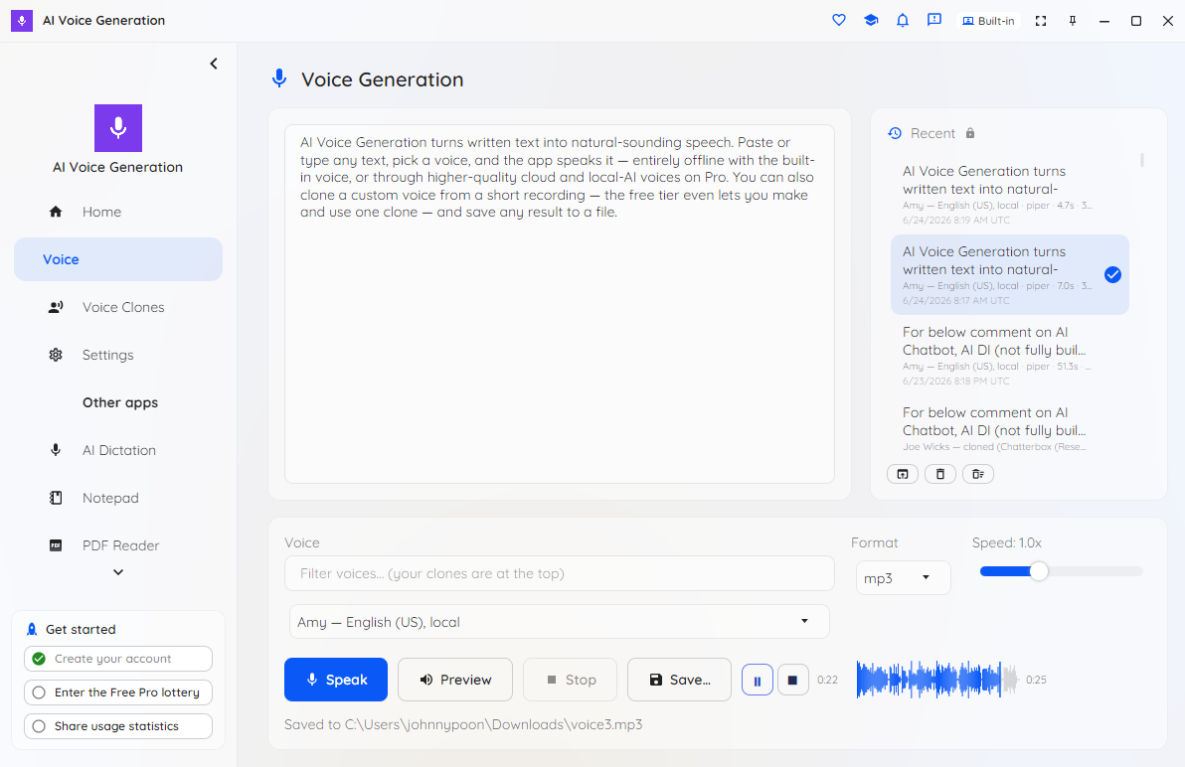Viewport: 1185px width, 767px height.
Task: Select the Voice sidebar item
Action: point(118,259)
